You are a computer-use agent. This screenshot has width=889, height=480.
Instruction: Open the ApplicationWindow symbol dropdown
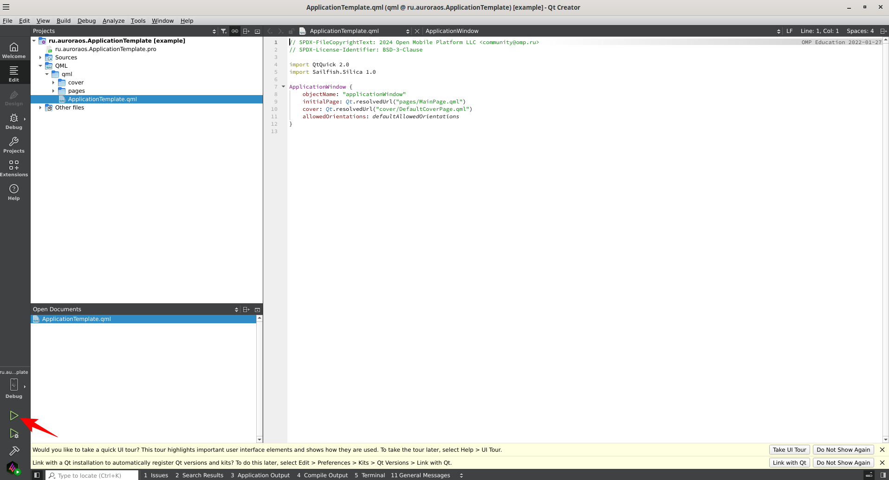coord(603,31)
